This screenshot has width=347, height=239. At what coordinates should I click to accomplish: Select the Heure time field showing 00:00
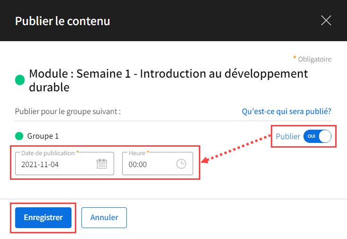pyautogui.click(x=157, y=164)
